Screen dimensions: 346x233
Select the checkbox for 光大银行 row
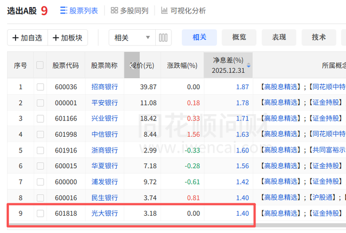point(40,214)
